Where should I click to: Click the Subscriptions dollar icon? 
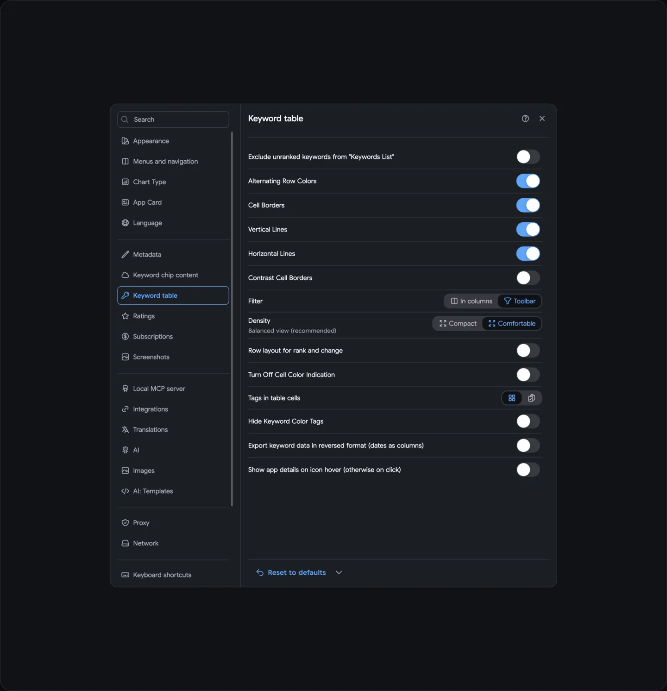[x=125, y=336]
